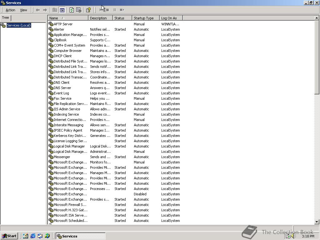Select the Computer Browser service name
The height and width of the screenshot is (240, 320).
point(67,51)
